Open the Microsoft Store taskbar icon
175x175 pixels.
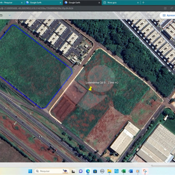(x=95, y=171)
